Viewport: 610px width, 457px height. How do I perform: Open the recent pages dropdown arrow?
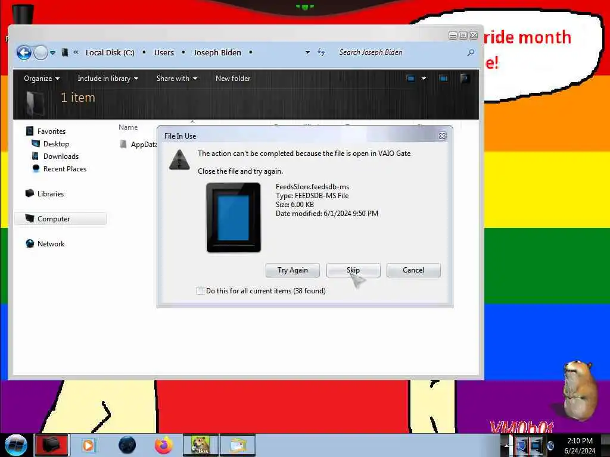click(52, 52)
